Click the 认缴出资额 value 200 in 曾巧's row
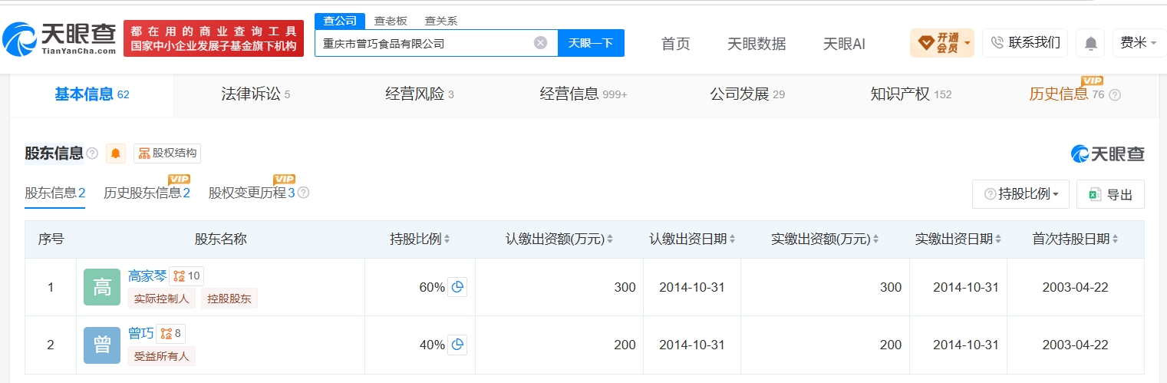Screen dimensions: 1167x383 tap(625, 345)
